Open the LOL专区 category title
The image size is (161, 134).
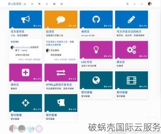tap(87, 62)
